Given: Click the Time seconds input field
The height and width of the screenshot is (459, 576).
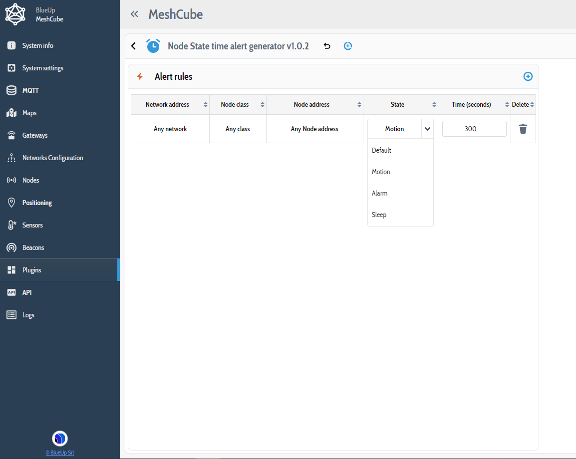Looking at the screenshot, I should click(x=474, y=129).
